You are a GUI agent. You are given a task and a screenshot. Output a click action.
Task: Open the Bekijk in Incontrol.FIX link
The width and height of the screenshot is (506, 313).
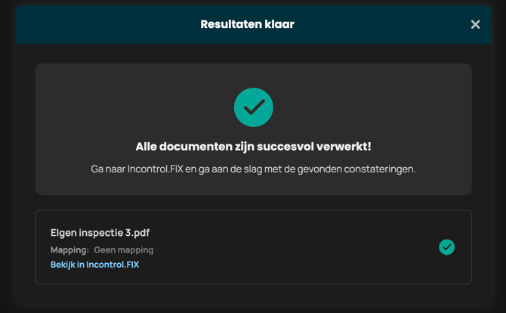pyautogui.click(x=94, y=265)
